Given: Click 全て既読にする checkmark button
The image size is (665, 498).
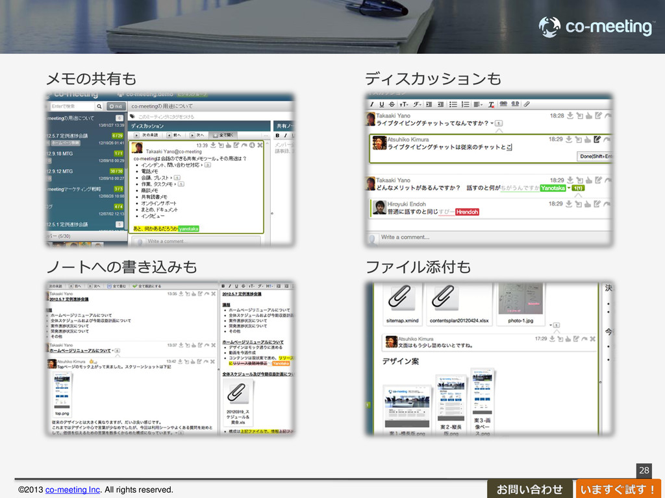Looking at the screenshot, I should (x=147, y=286).
